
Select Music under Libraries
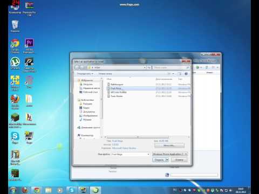(x=86, y=120)
